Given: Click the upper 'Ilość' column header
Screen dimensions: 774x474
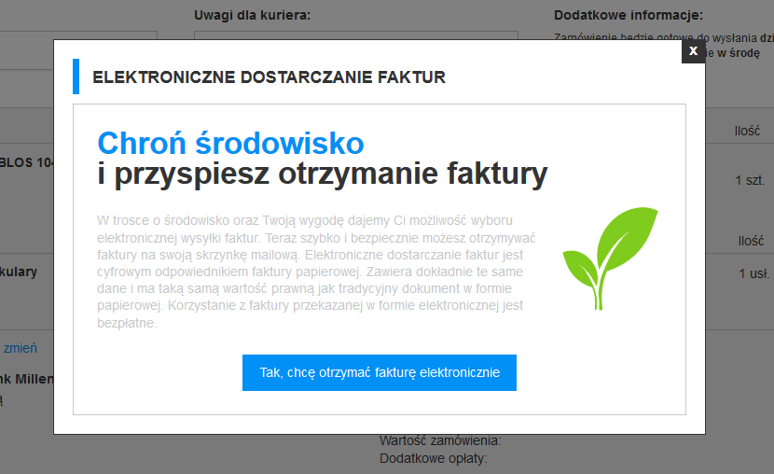Looking at the screenshot, I should click(748, 132).
